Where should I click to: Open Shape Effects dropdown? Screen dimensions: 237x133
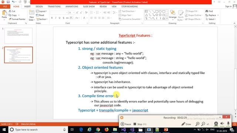(x=193, y=19)
